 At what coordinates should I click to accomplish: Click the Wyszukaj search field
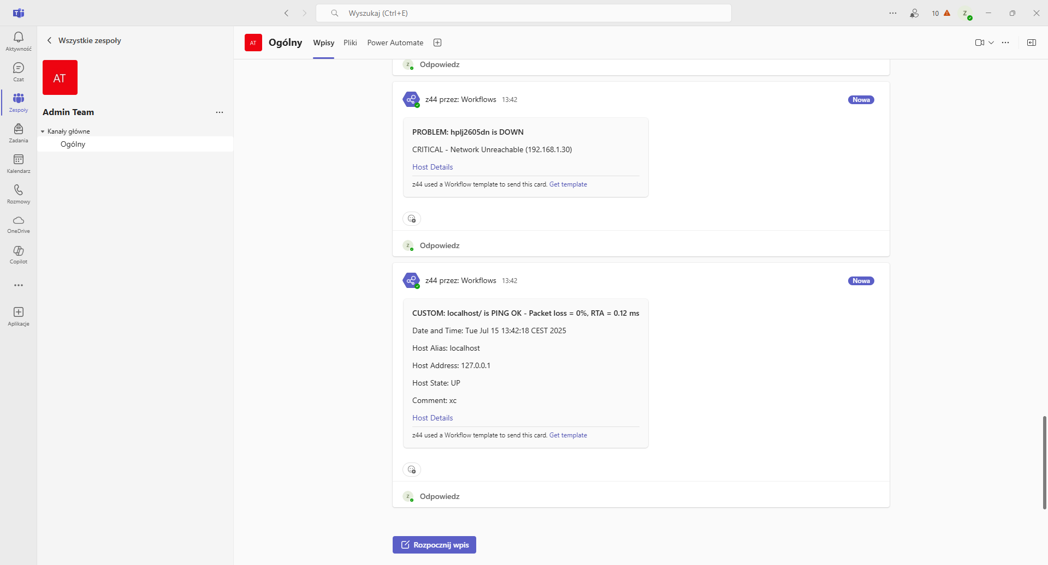[x=523, y=13]
